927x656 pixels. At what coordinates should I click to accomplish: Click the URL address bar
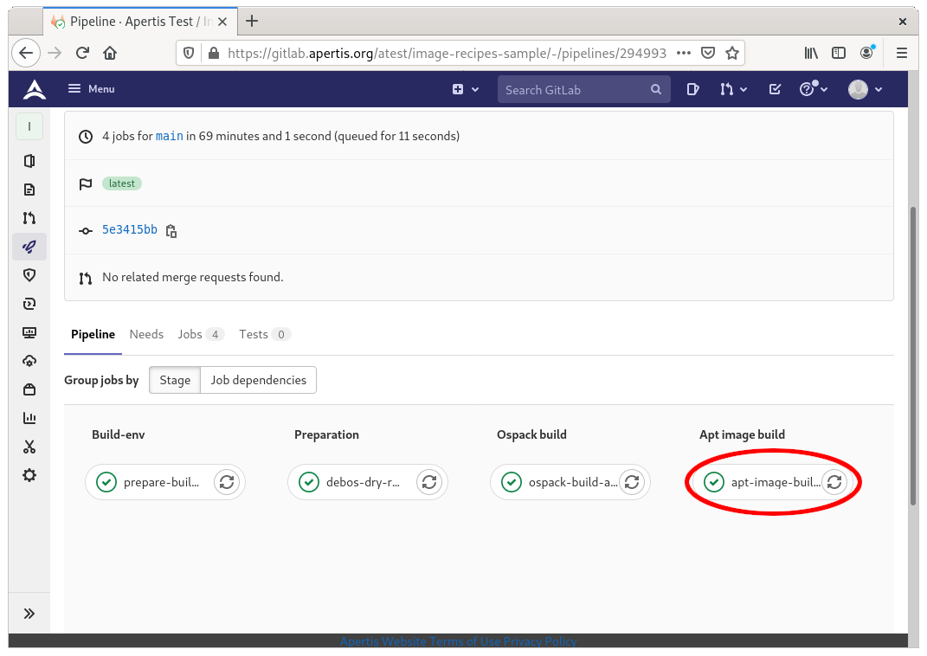click(447, 53)
